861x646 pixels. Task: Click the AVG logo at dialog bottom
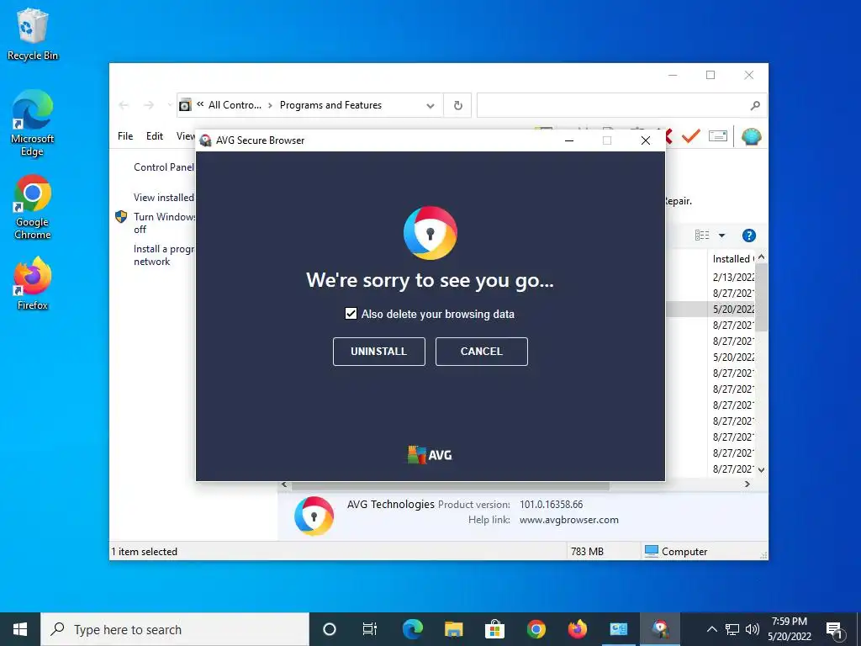coord(430,455)
